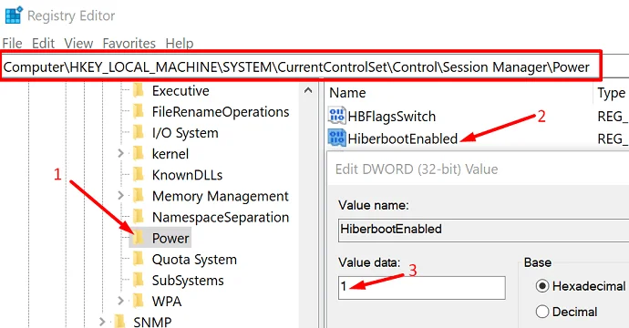Select the Quota System folder icon

[x=139, y=259]
